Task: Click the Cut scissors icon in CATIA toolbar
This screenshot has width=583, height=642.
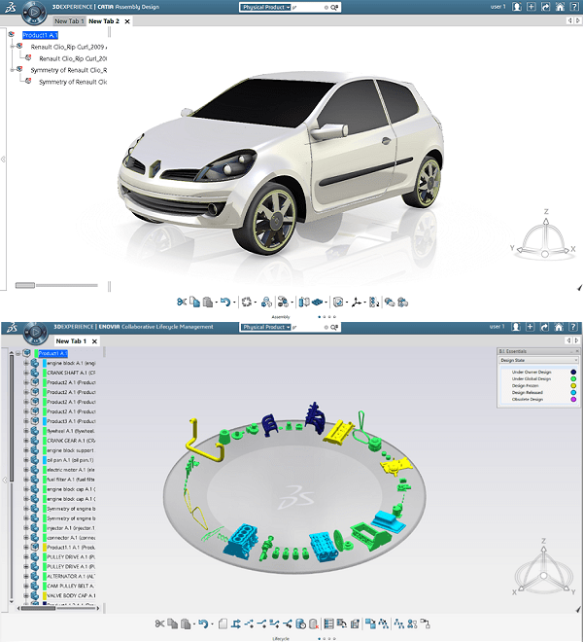Action: pyautogui.click(x=182, y=303)
